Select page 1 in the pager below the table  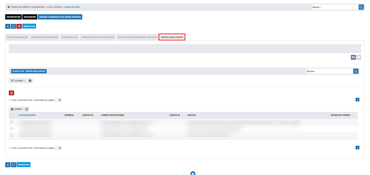(357, 148)
